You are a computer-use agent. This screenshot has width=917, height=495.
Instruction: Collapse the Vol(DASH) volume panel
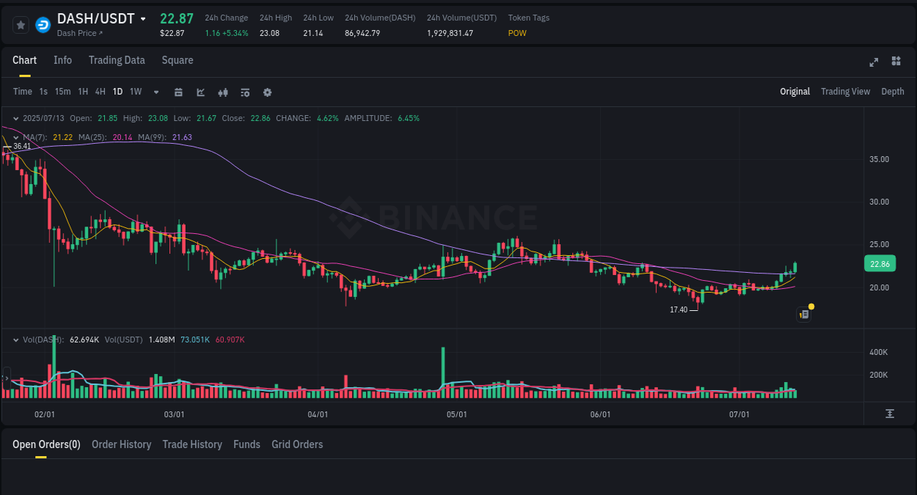(x=16, y=340)
